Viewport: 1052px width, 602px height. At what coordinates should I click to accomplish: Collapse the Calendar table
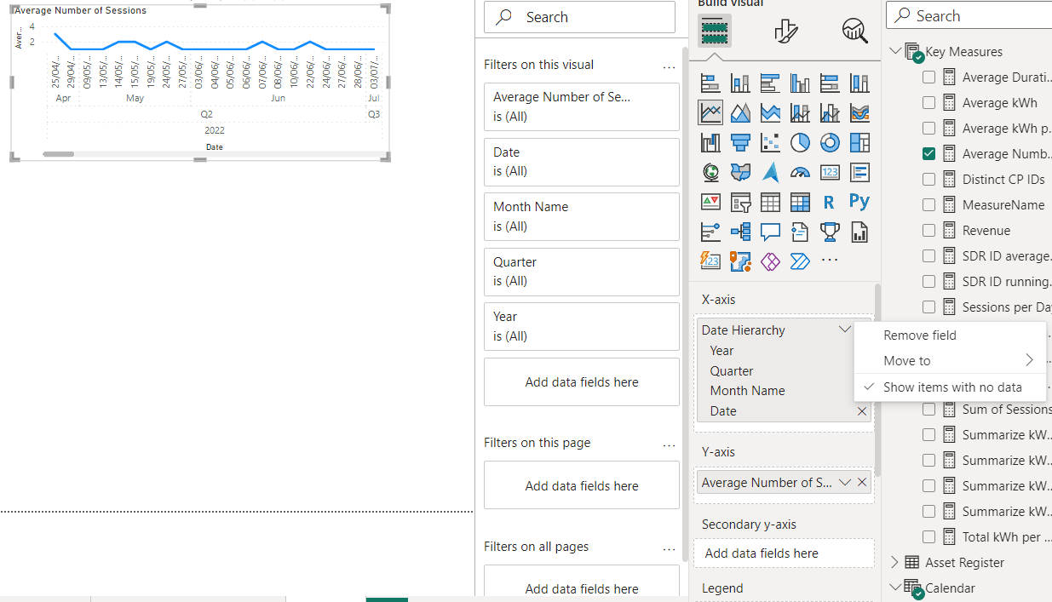click(x=895, y=587)
